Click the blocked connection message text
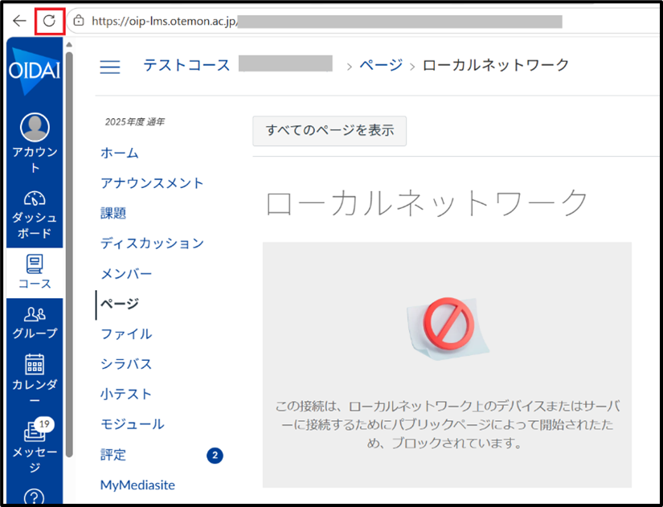The width and height of the screenshot is (663, 507). 448,424
